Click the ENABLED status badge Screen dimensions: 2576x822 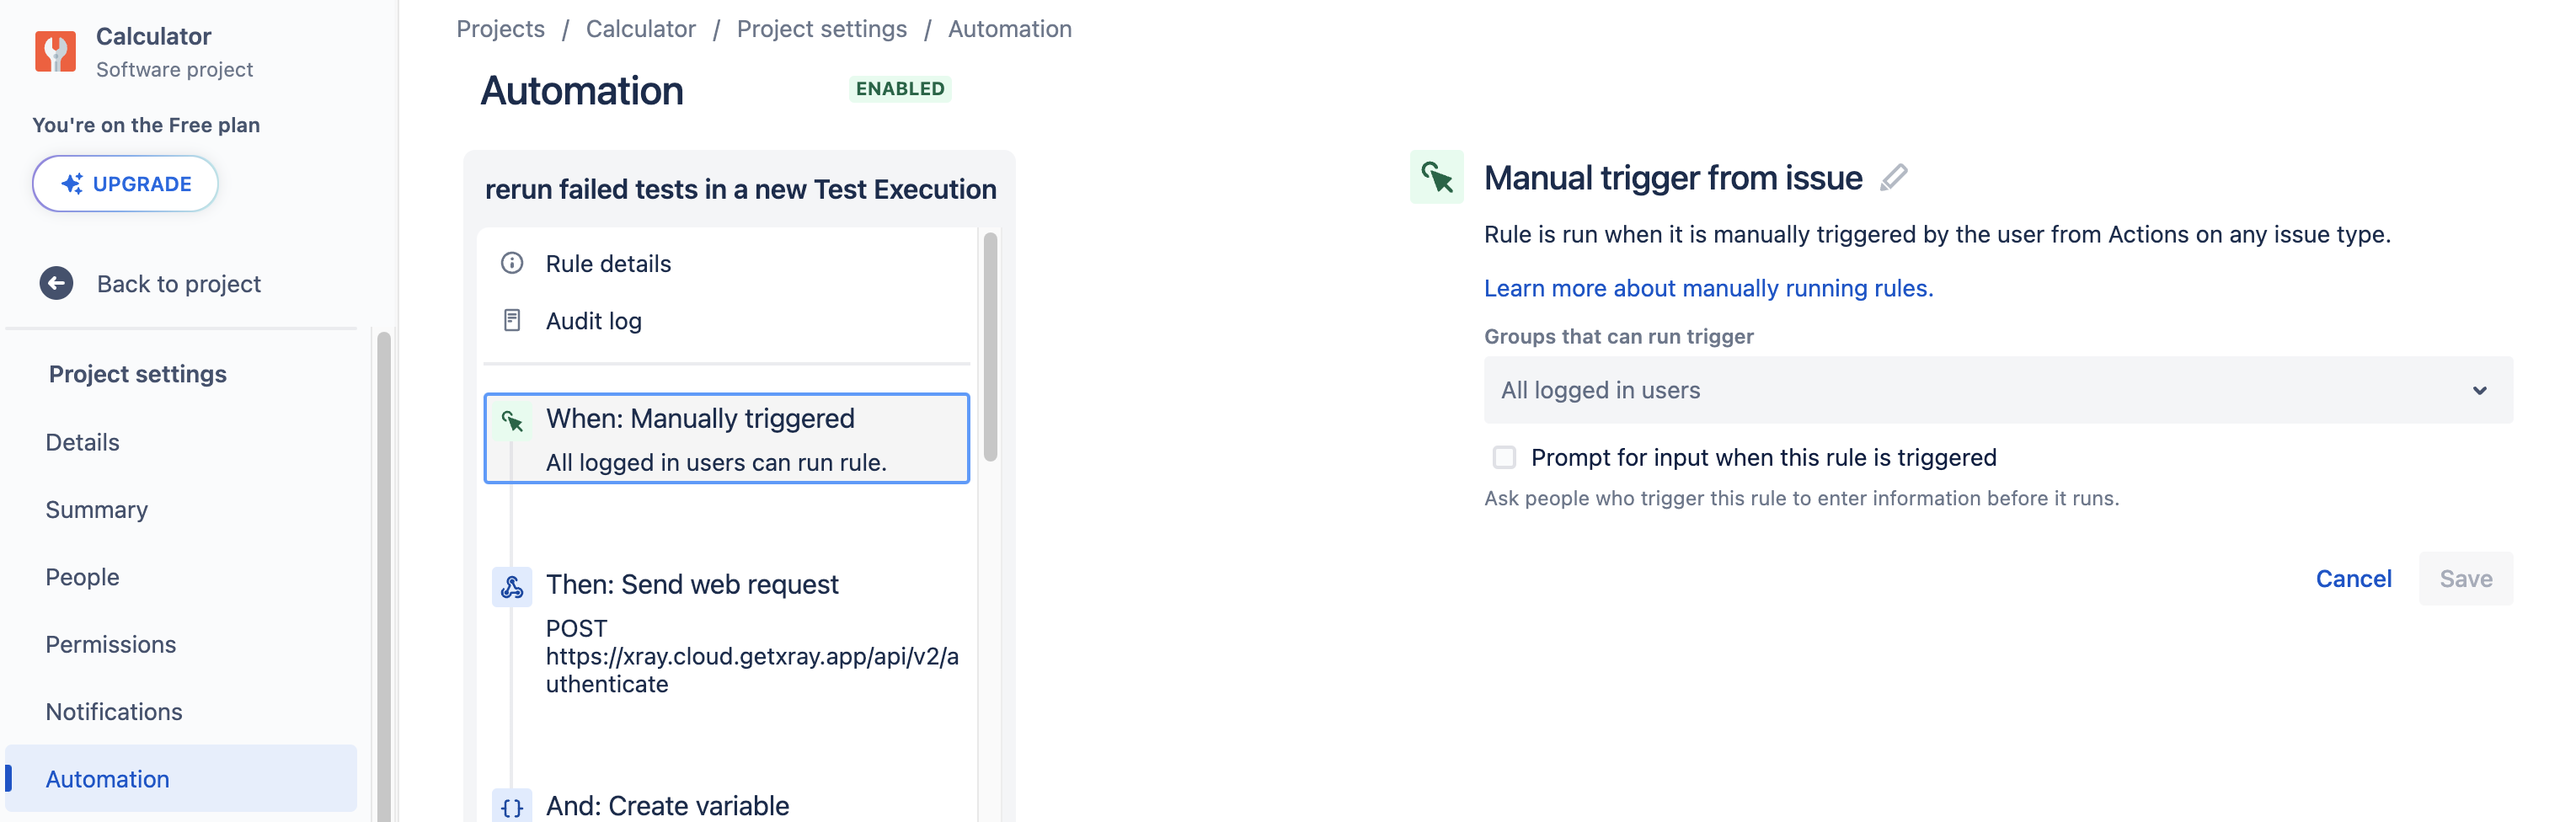(899, 89)
